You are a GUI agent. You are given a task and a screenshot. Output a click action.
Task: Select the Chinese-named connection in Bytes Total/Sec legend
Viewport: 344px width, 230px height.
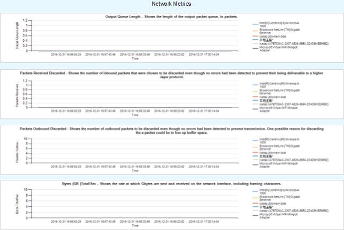tap(266, 207)
